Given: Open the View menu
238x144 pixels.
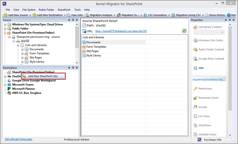Looking at the screenshot, I should [16, 10].
